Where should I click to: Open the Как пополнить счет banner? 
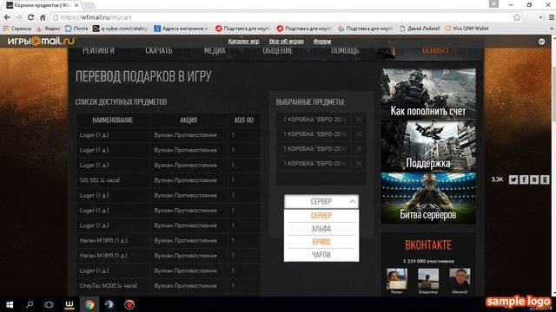point(428,94)
